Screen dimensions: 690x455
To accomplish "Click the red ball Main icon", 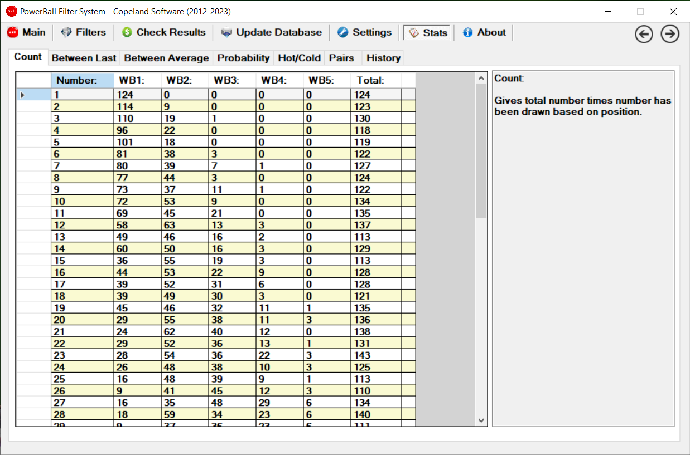I will point(12,32).
